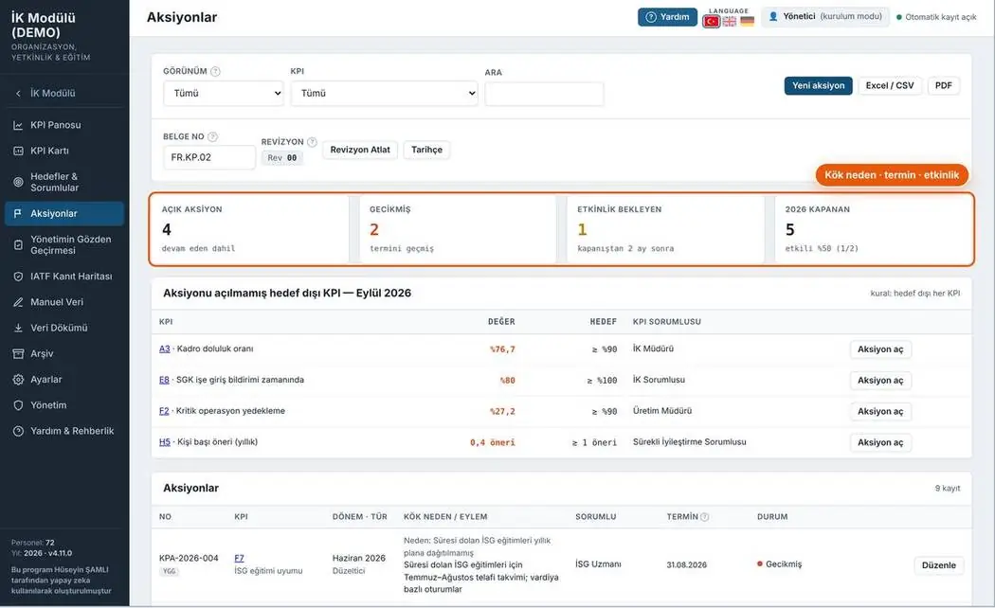Click Düzenle for KPA-2026-004
The image size is (995, 608).
click(x=938, y=565)
